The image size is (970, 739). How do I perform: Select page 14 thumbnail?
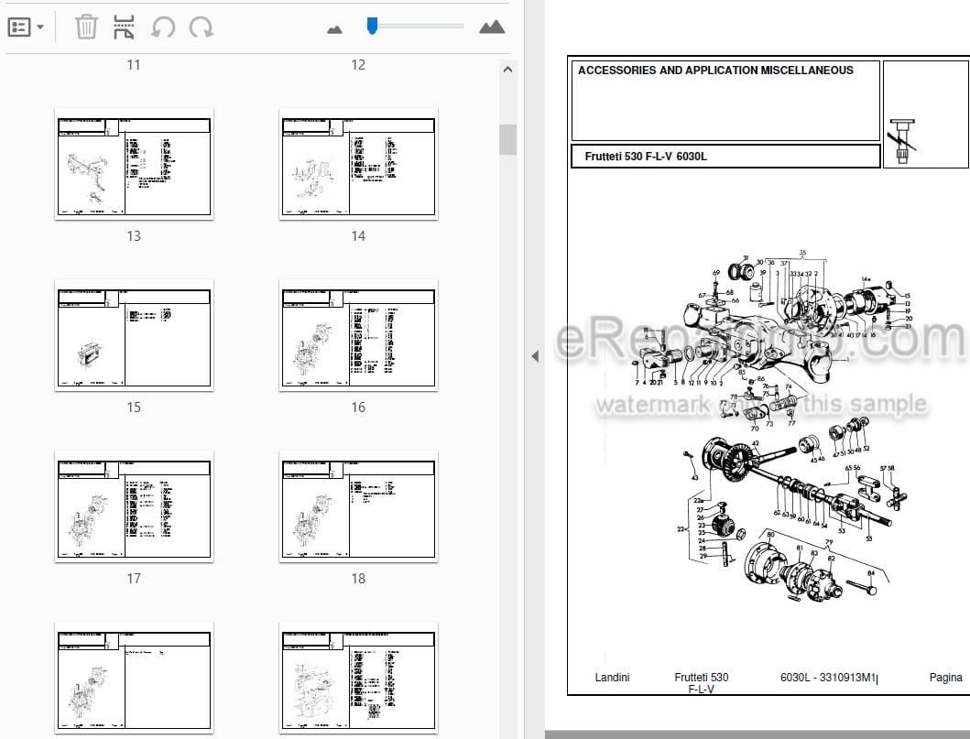(x=359, y=164)
